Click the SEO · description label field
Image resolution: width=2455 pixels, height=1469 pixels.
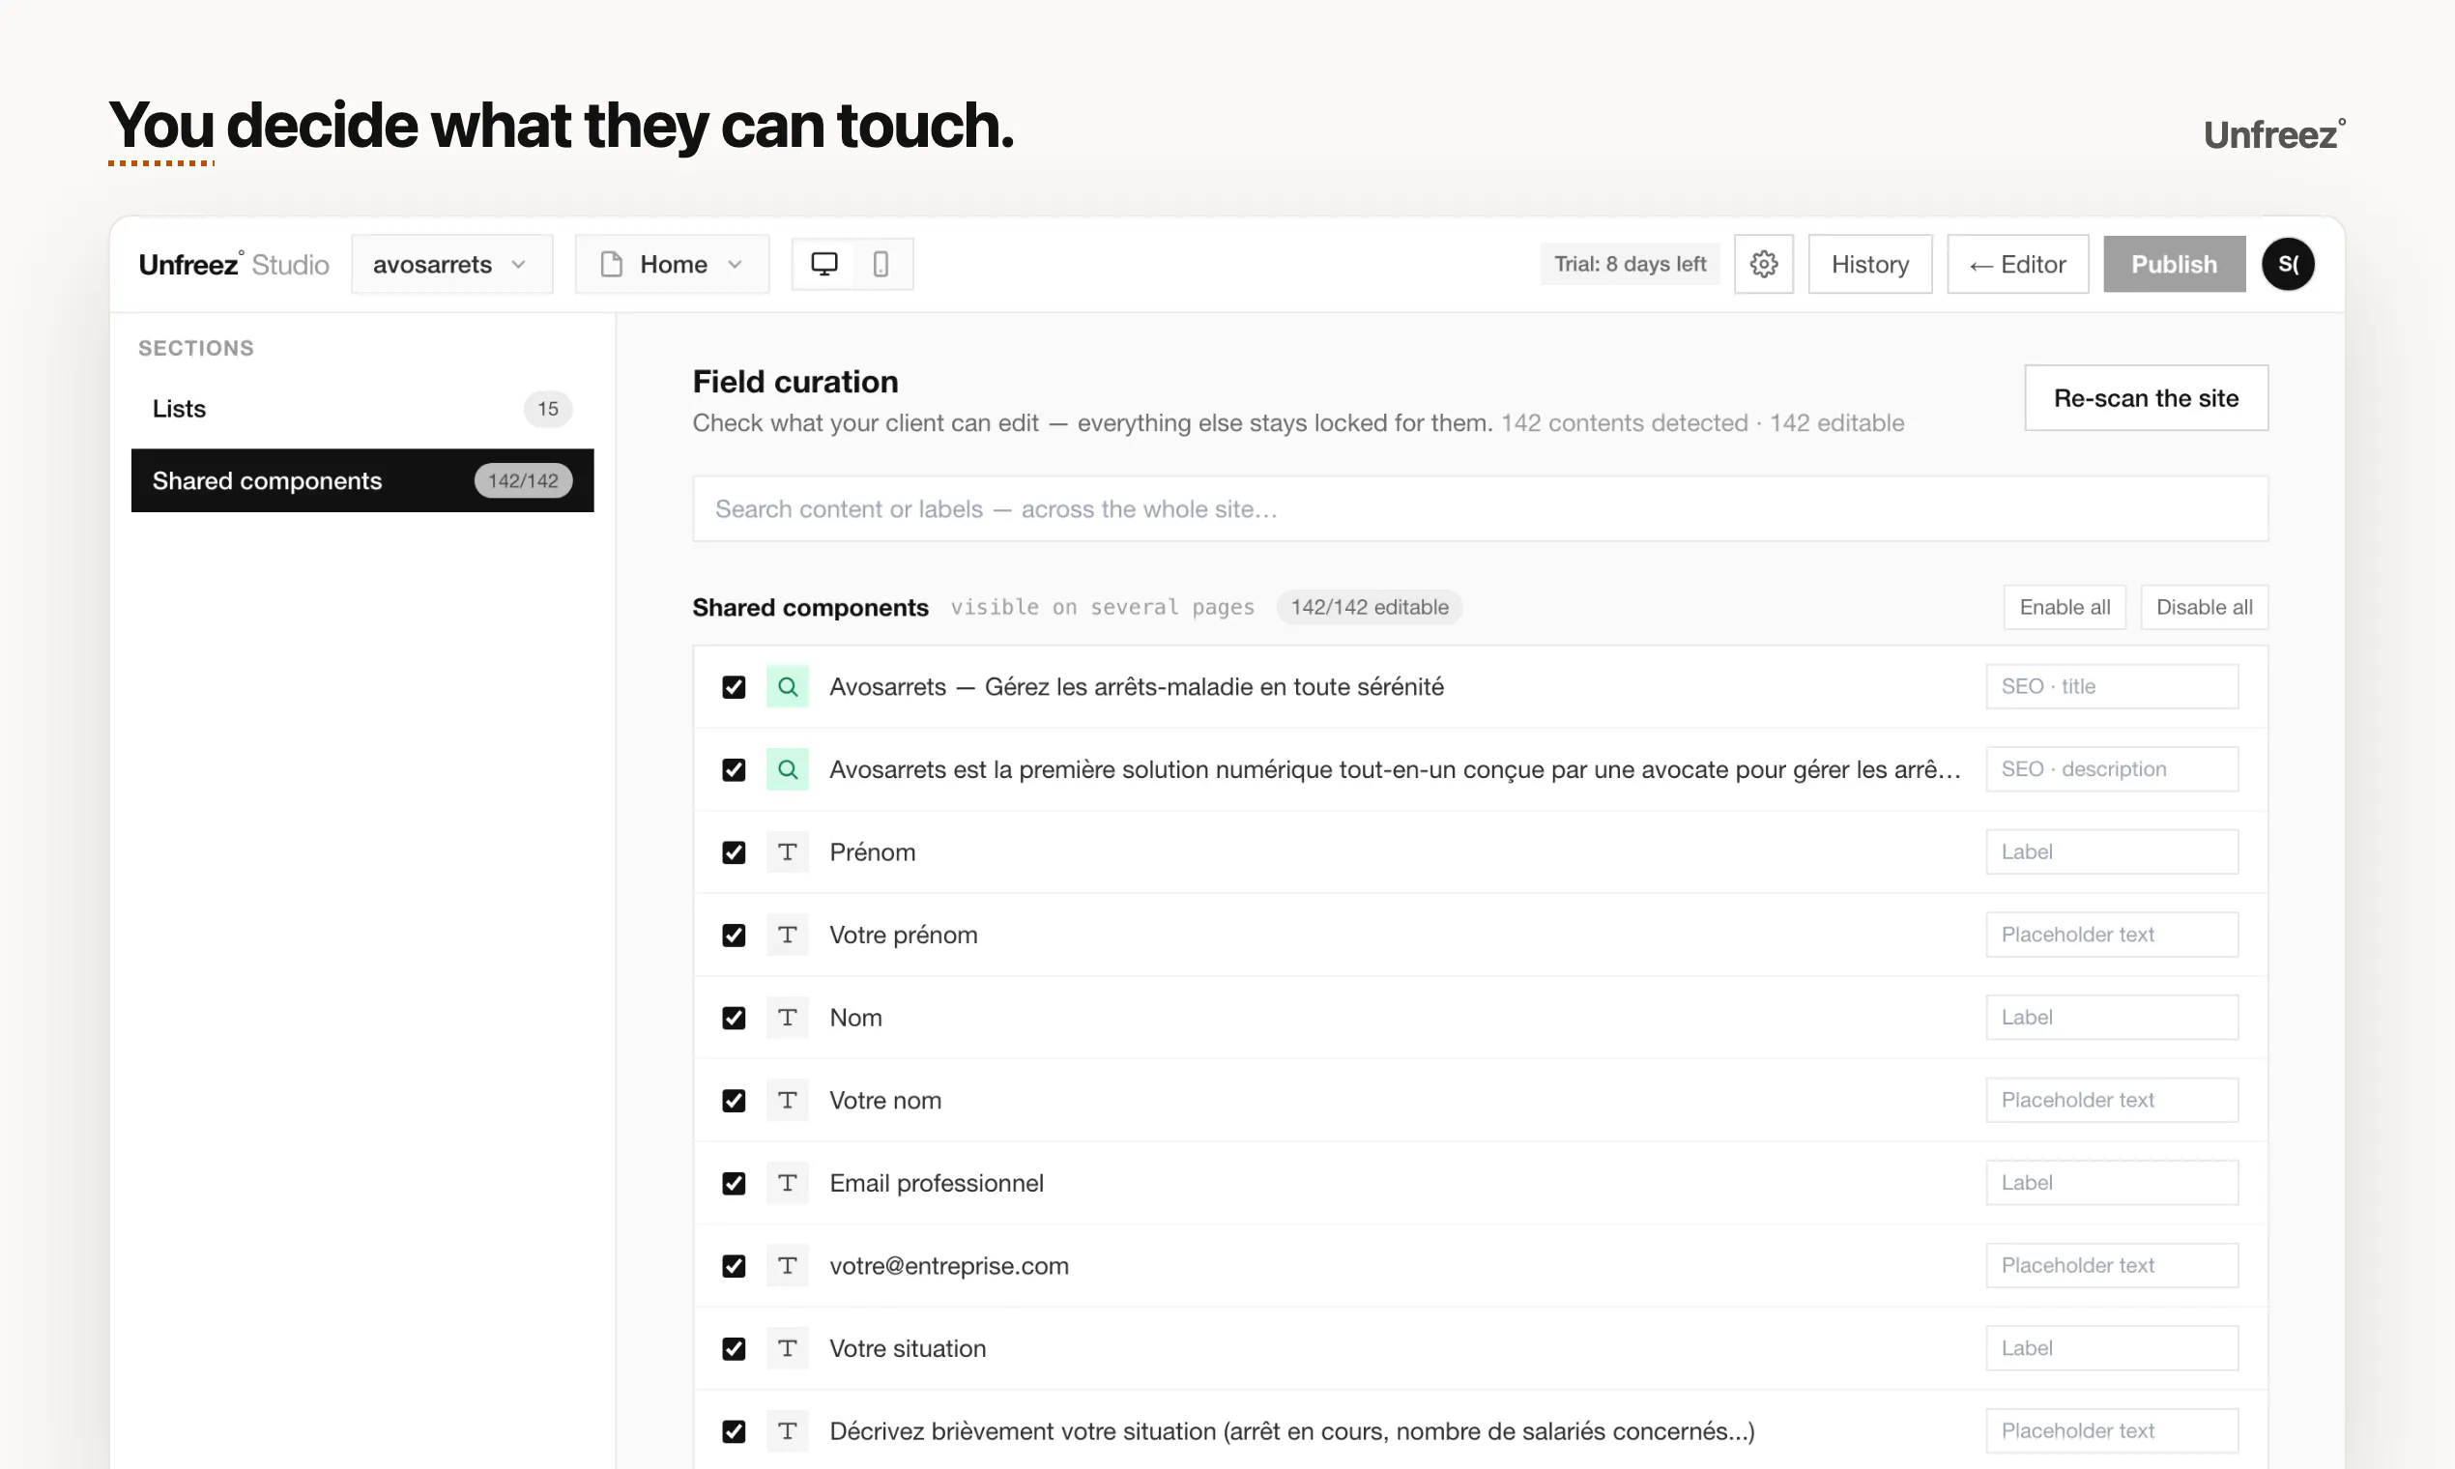pos(2112,769)
